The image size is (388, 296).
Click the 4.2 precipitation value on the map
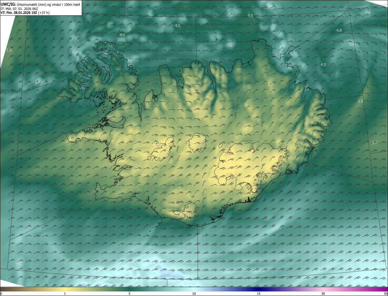(x=122, y=35)
